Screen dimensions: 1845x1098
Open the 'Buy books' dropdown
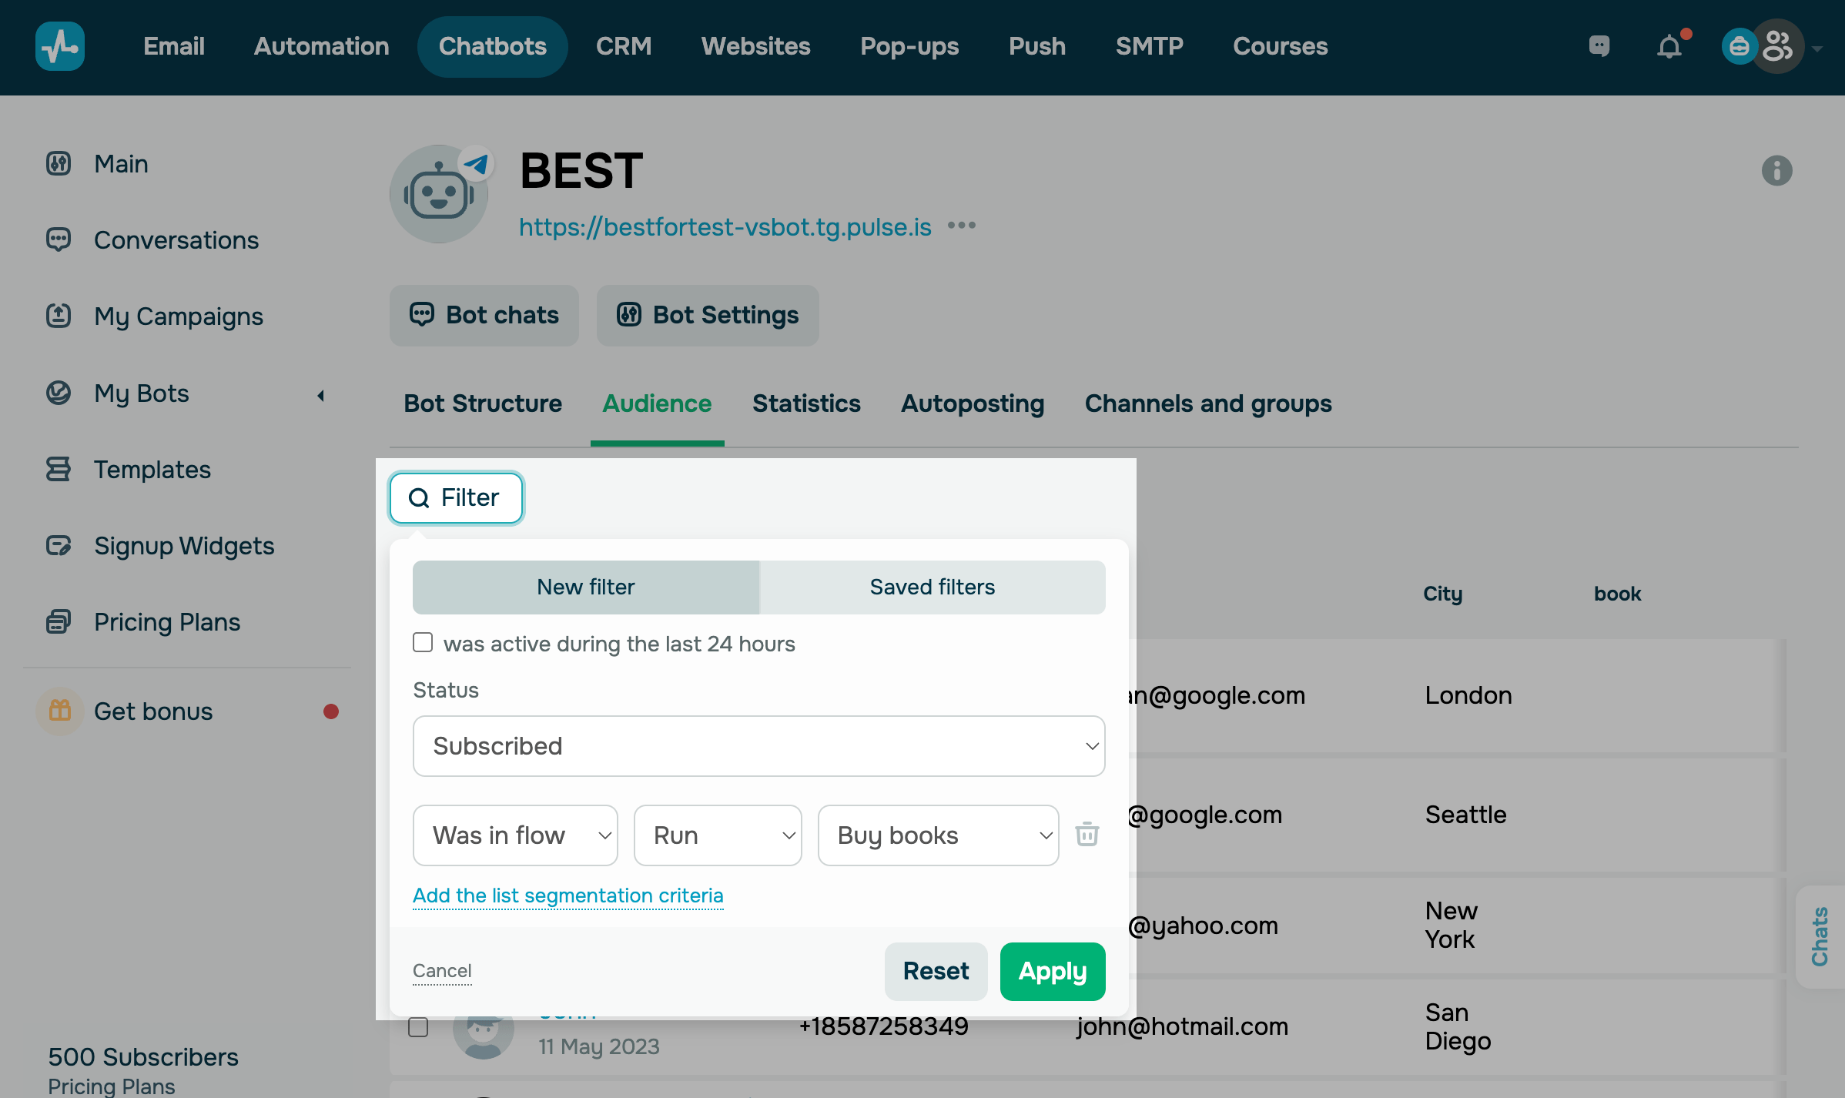(938, 835)
